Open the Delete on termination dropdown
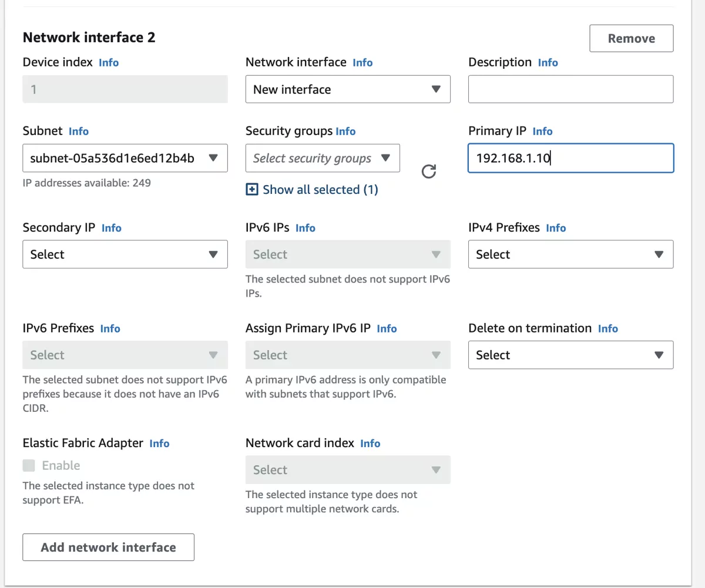The width and height of the screenshot is (705, 588). (570, 355)
